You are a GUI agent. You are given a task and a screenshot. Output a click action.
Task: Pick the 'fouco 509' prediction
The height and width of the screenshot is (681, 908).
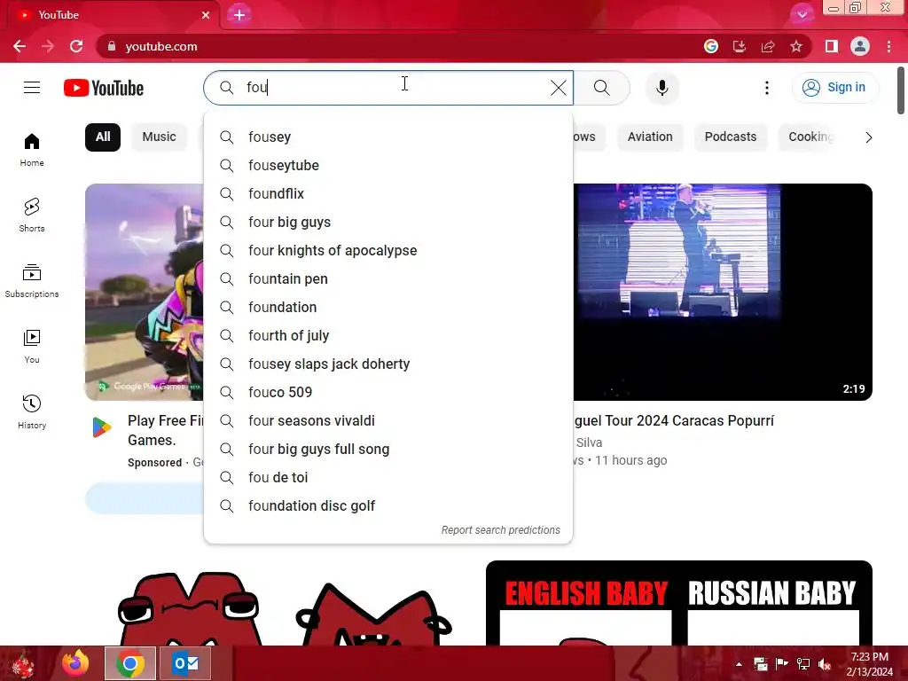tap(388, 392)
